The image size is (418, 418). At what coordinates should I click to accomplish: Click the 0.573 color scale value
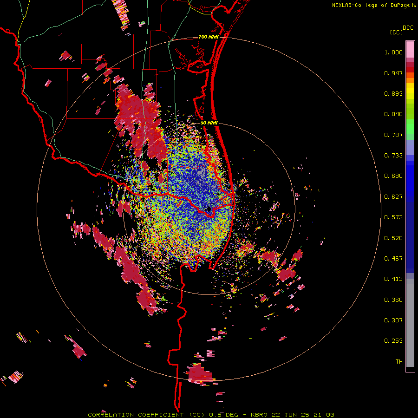393,217
